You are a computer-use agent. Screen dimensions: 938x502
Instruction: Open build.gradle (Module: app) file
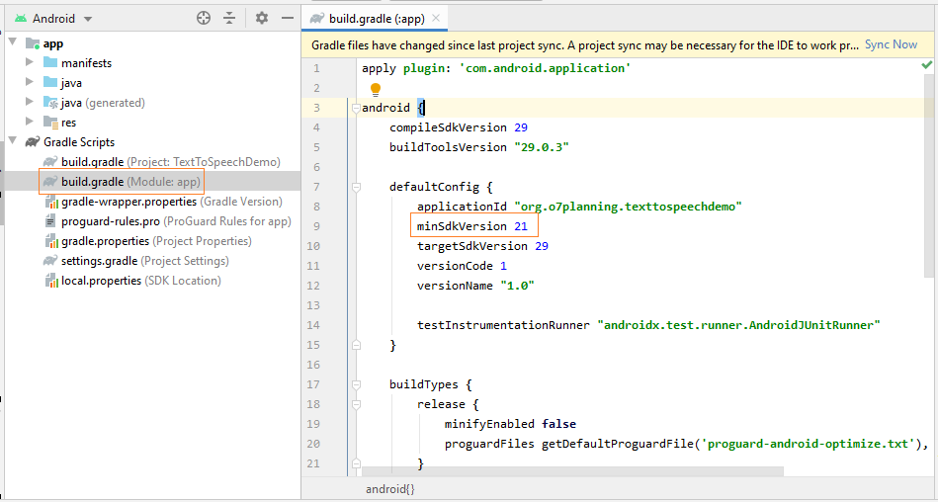pos(130,181)
